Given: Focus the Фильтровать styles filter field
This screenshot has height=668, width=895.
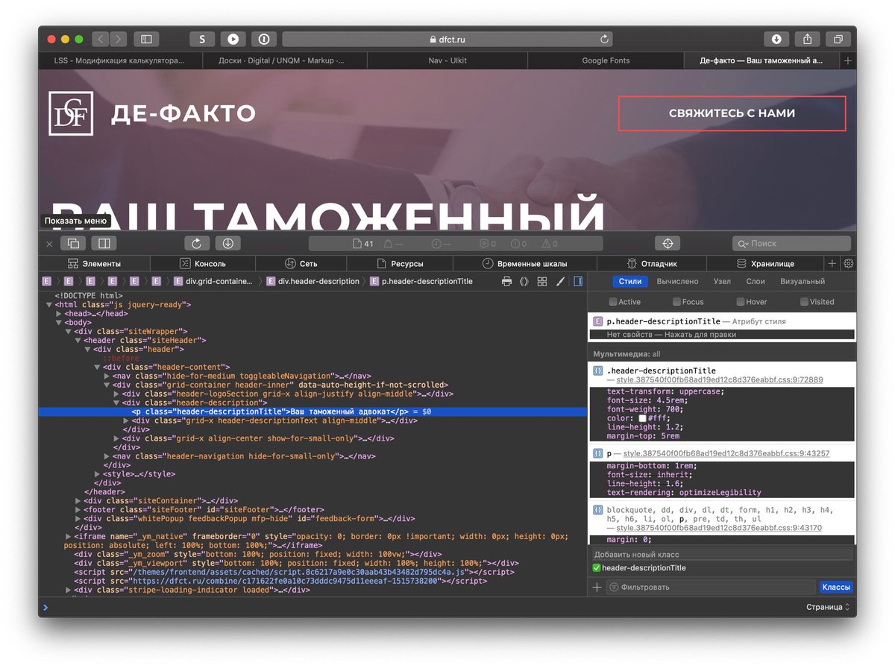Looking at the screenshot, I should click(x=710, y=587).
